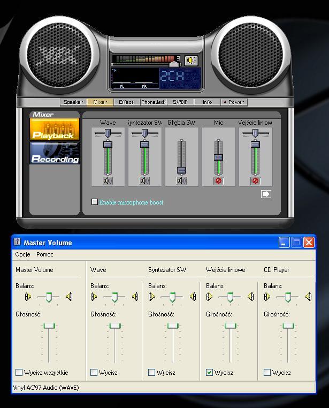Click Syntezator SW balance left speaker icon

tap(151, 297)
